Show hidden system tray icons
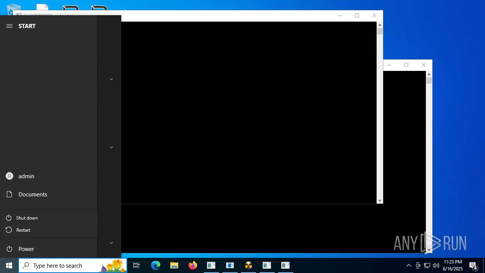 409,265
